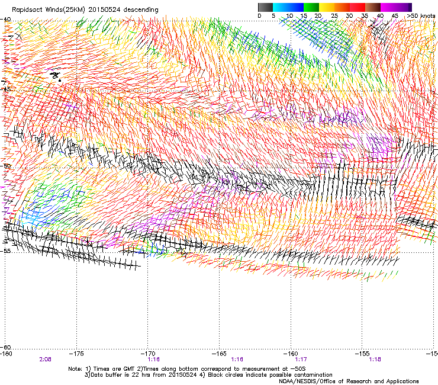Click the legend label '10'

tap(289, 15)
